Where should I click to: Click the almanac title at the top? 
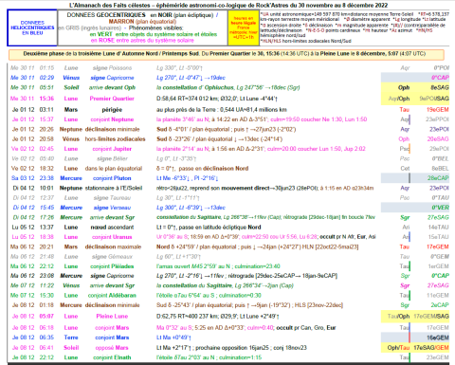pos(228,5)
